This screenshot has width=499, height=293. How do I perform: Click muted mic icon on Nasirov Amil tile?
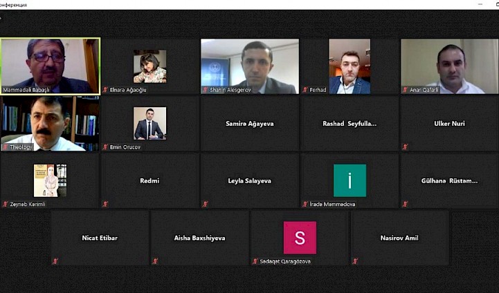[355, 261]
